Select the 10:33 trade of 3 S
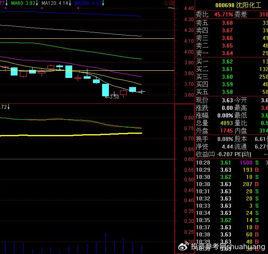This screenshot has height=254, width=268. tap(232, 206)
